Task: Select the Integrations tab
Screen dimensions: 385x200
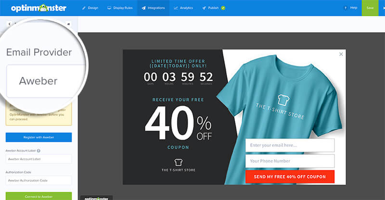Action: click(153, 8)
